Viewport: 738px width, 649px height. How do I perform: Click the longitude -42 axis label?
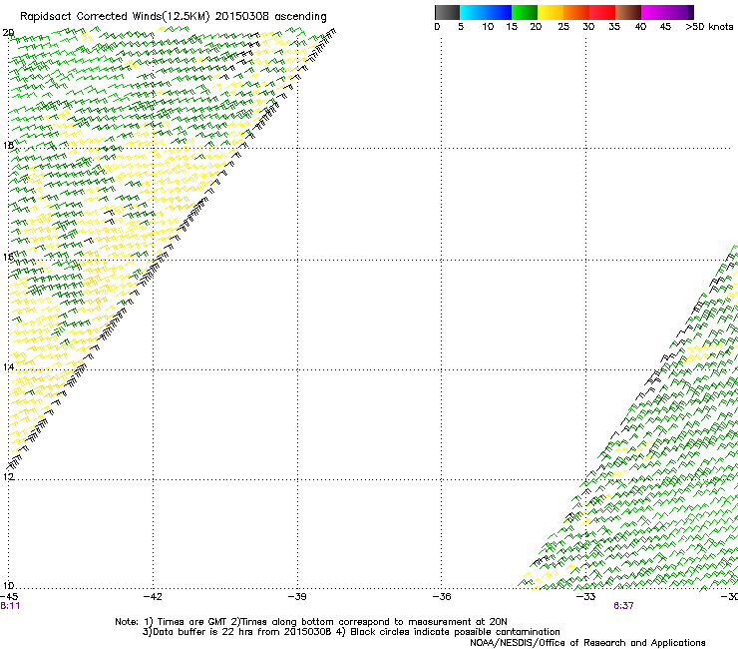[153, 597]
